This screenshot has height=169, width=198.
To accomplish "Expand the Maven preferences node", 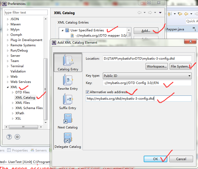I will pos(8,24).
